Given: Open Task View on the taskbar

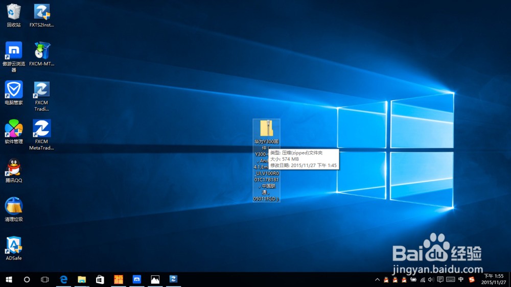Looking at the screenshot, I should point(44,279).
